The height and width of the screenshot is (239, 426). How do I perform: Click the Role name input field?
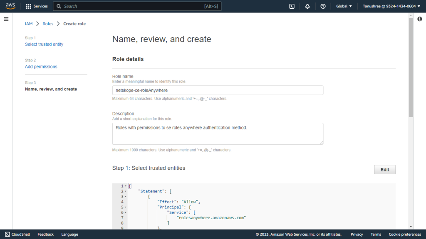[218, 90]
